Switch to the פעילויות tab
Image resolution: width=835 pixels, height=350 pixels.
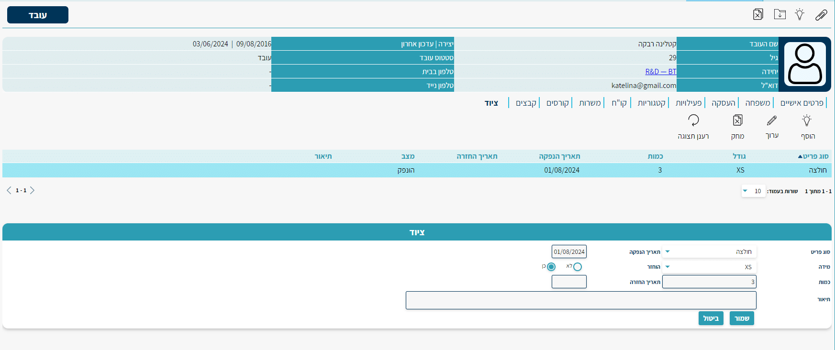tap(689, 103)
